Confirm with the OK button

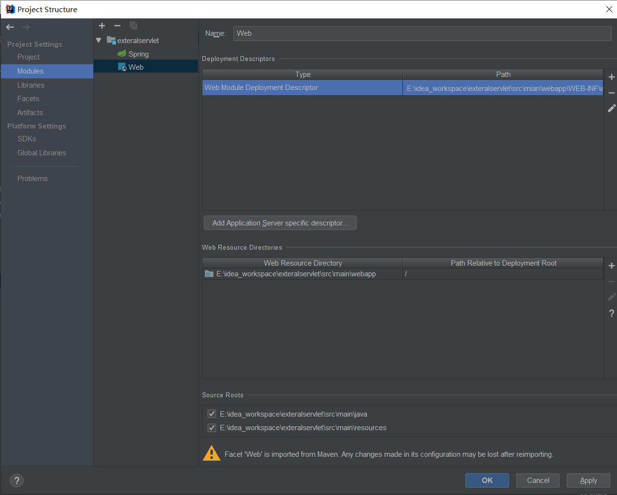coord(487,480)
